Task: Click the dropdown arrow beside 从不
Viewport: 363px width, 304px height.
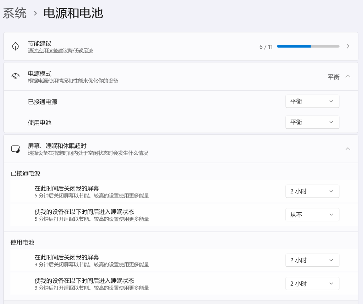Action: (x=331, y=215)
